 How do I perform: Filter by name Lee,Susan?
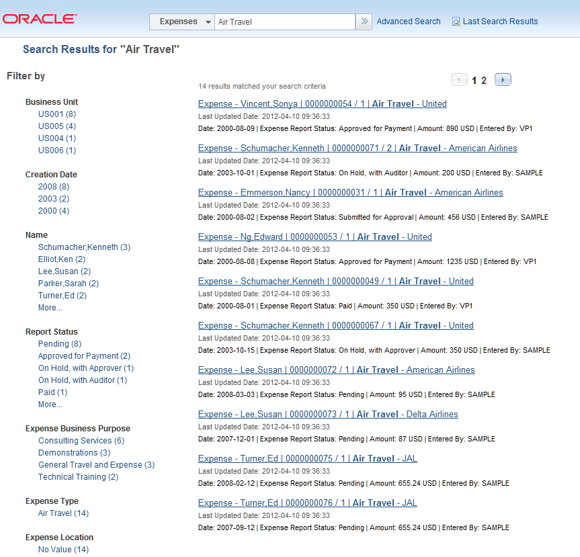pos(65,271)
